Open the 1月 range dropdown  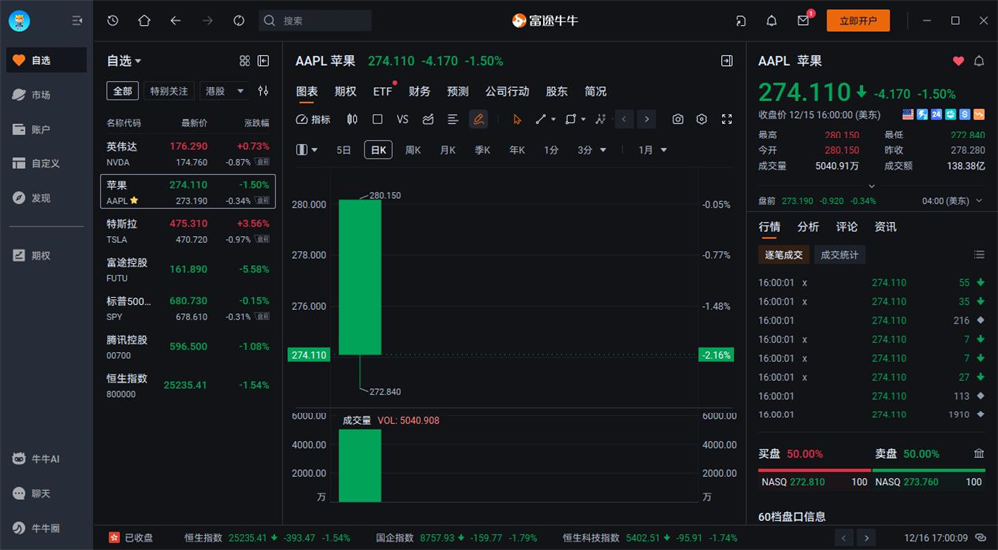coord(653,150)
